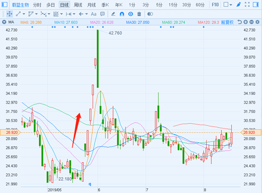
Task: Remove indicator with minus circle icon
Action: [252, 22]
